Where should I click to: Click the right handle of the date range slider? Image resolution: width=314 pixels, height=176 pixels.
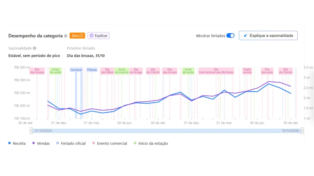coord(302,131)
